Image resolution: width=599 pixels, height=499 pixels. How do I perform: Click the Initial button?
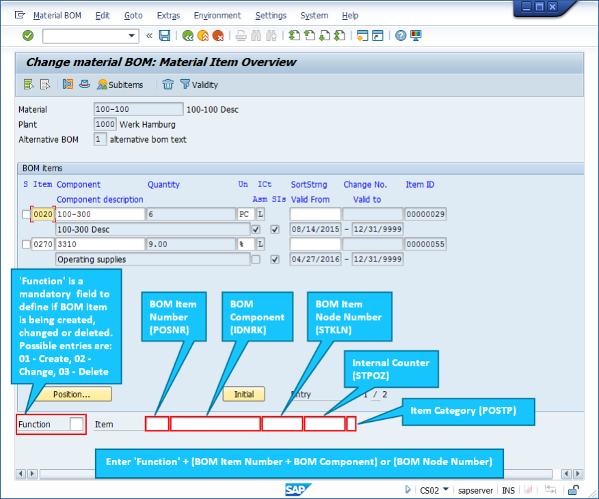(243, 394)
